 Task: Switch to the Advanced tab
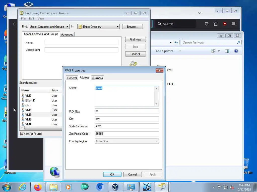67,34
